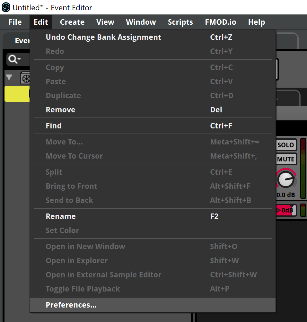Click the greyed Send to Back entry
Screen dimensions: 307x322
(x=153, y=200)
